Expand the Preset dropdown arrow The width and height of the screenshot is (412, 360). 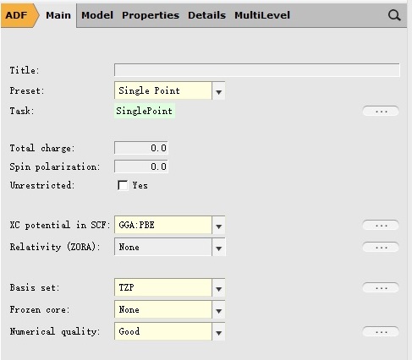[218, 90]
